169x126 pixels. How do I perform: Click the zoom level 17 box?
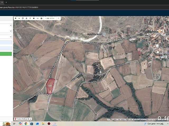click(59, 18)
